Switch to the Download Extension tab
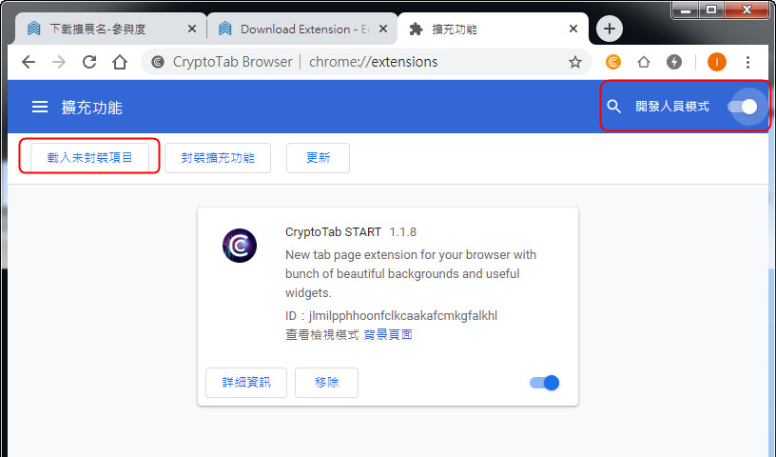Image resolution: width=776 pixels, height=457 pixels. pos(301,29)
